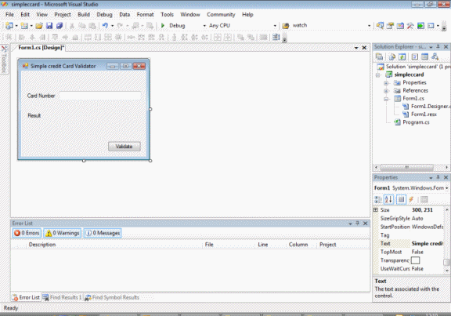Click the Add New Item toolbar icon
451x316 pixels.
[x=24, y=26]
